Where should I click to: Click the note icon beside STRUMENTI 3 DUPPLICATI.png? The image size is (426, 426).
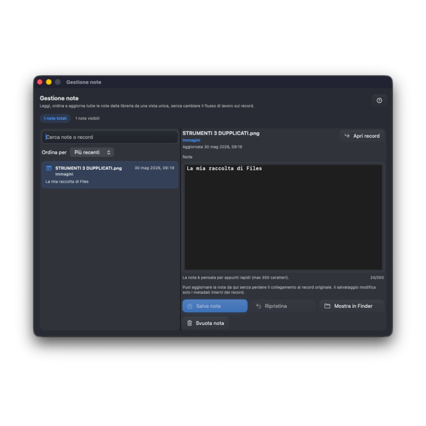point(49,168)
